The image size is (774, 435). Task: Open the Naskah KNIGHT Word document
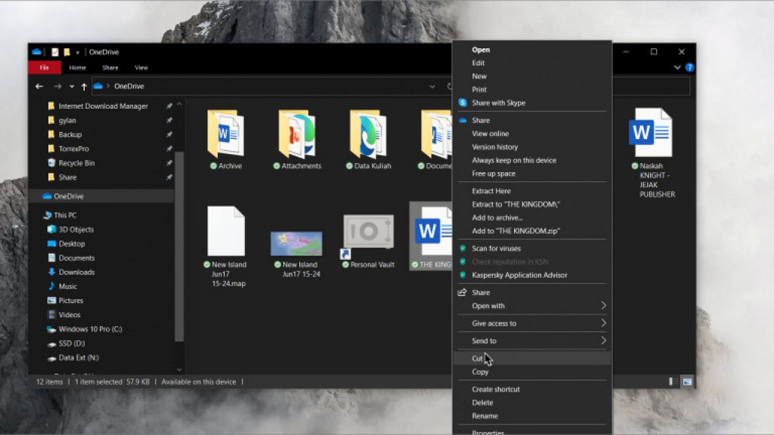[651, 133]
